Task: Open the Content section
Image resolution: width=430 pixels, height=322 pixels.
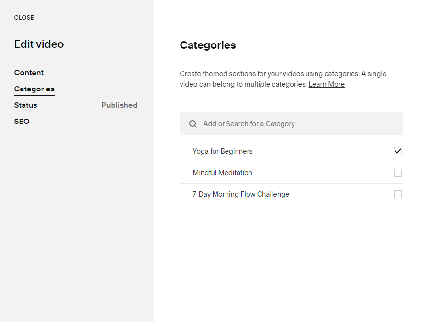Action: [29, 73]
